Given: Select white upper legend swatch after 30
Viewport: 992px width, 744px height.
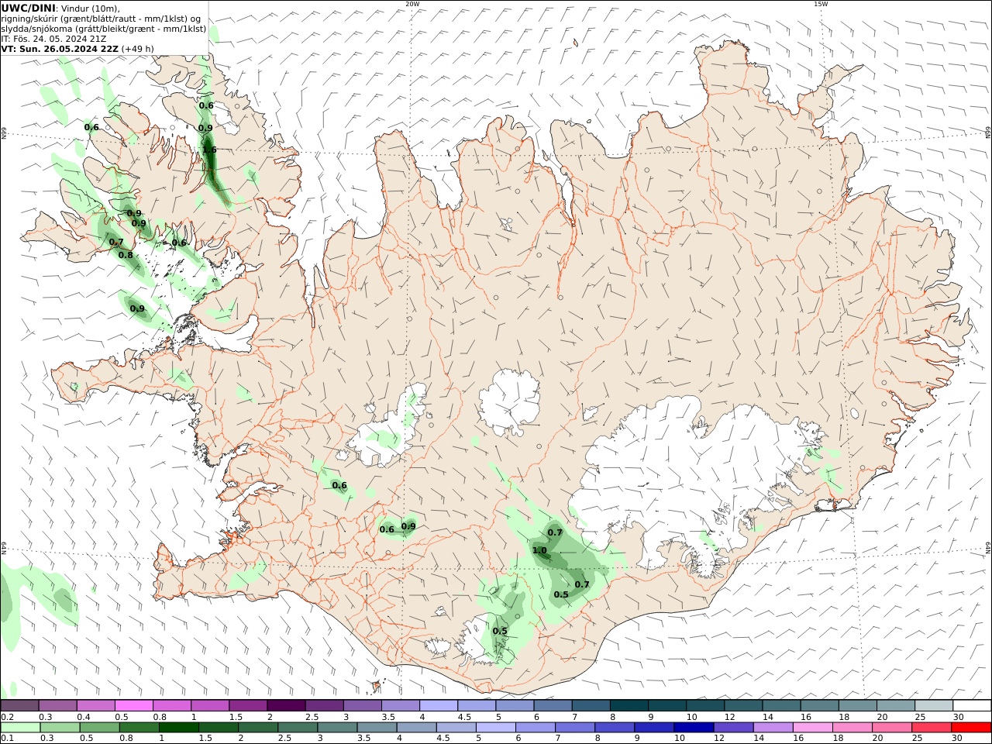Looking at the screenshot, I should pyautogui.click(x=971, y=706).
